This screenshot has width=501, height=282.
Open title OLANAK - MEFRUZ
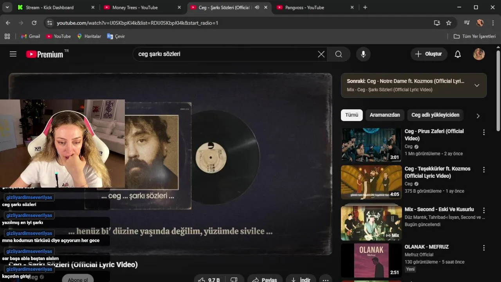[427, 247]
